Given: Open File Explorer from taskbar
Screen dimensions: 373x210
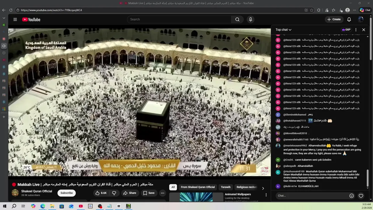Looking at the screenshot, I should click(x=52, y=206).
